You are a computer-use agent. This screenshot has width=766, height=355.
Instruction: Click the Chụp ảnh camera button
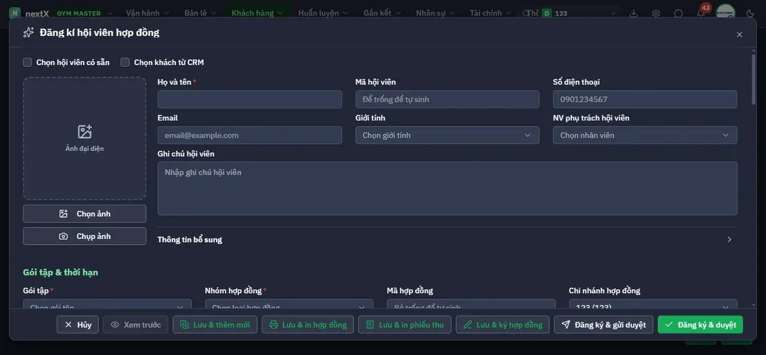[84, 236]
